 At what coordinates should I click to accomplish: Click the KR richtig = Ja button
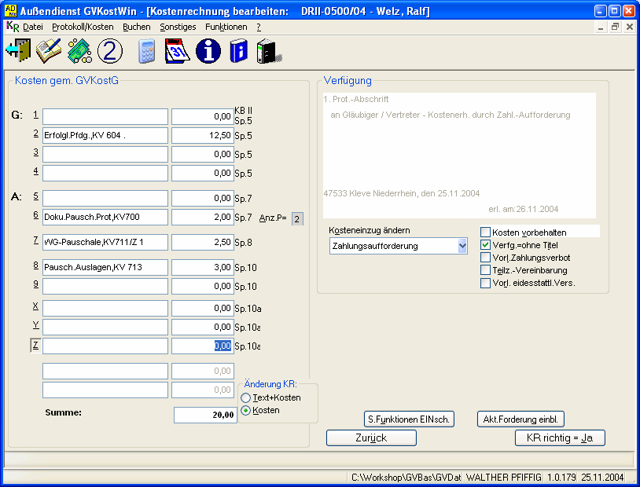560,438
